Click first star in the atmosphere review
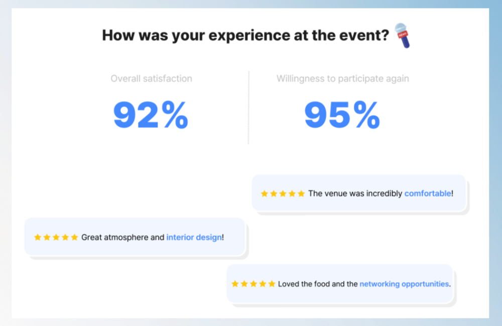The image size is (502, 326). pos(38,237)
